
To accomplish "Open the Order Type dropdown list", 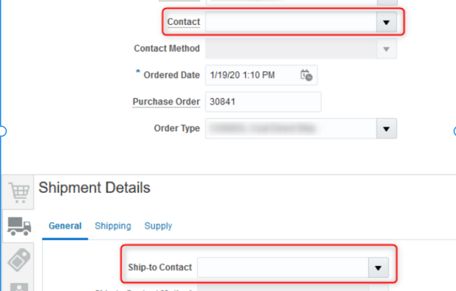I will 387,129.
